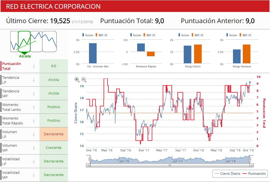Viewport: 270px width, 182px height.
Task: Toggle Accion legend in Rango Semanal chart
Action: 232,35
